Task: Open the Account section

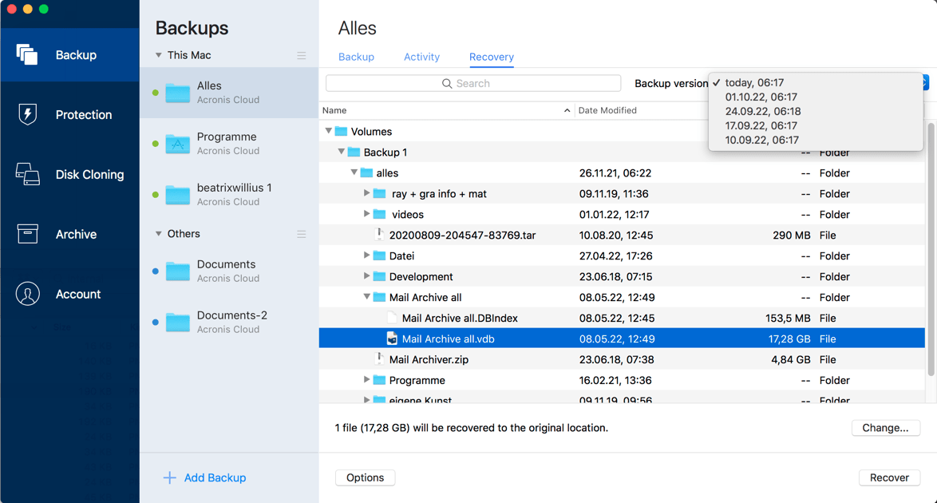Action: pos(69,294)
